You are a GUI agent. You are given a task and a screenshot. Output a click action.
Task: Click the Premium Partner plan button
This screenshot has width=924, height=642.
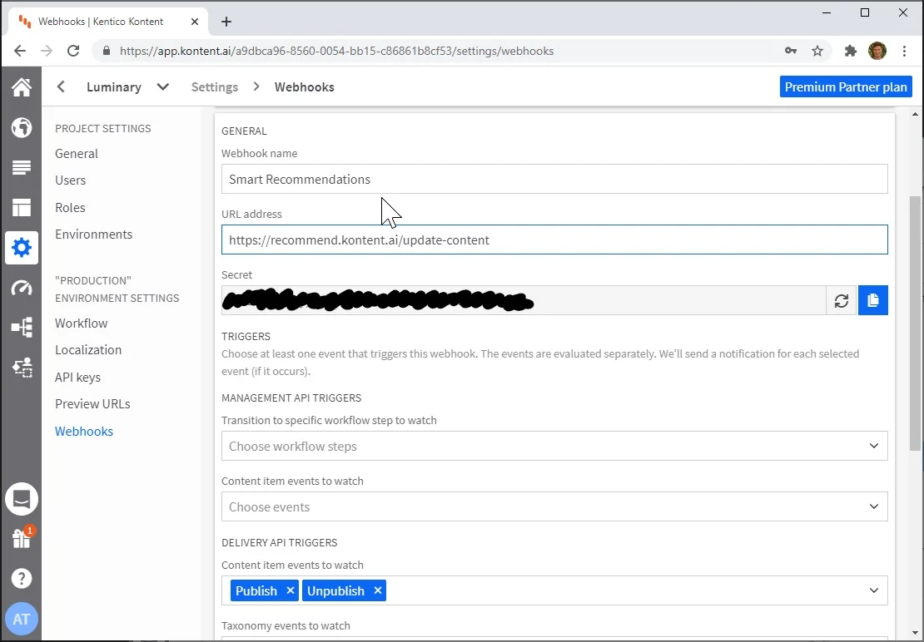point(846,86)
